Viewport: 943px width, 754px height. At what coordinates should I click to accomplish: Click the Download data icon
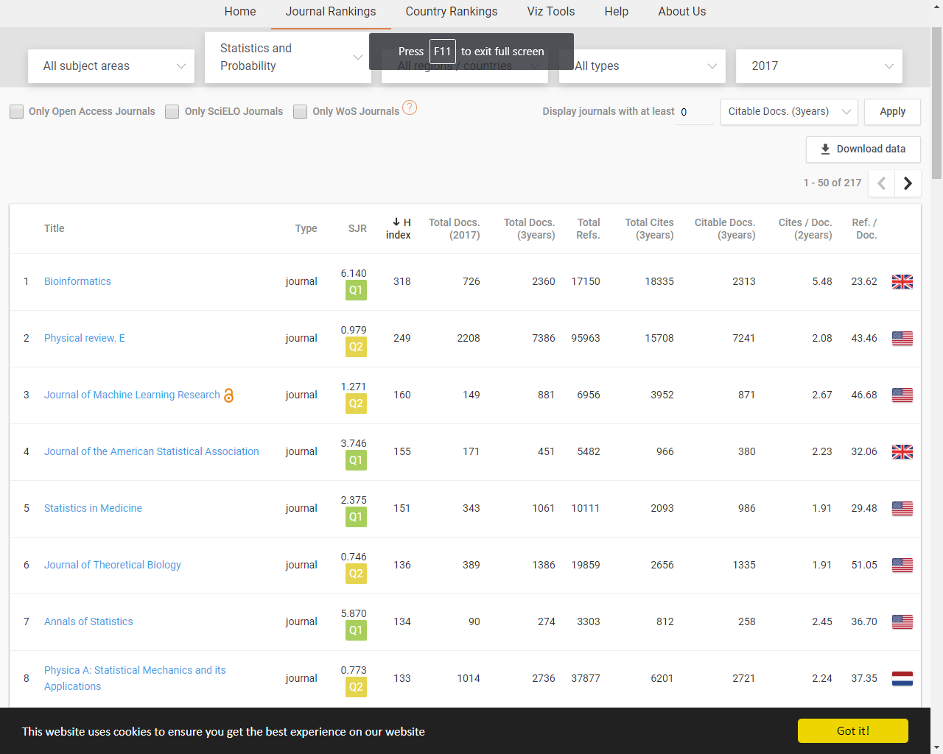pyautogui.click(x=826, y=149)
